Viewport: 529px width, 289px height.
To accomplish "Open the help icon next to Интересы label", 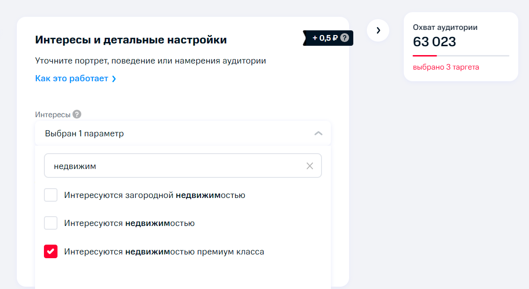I will click(77, 114).
